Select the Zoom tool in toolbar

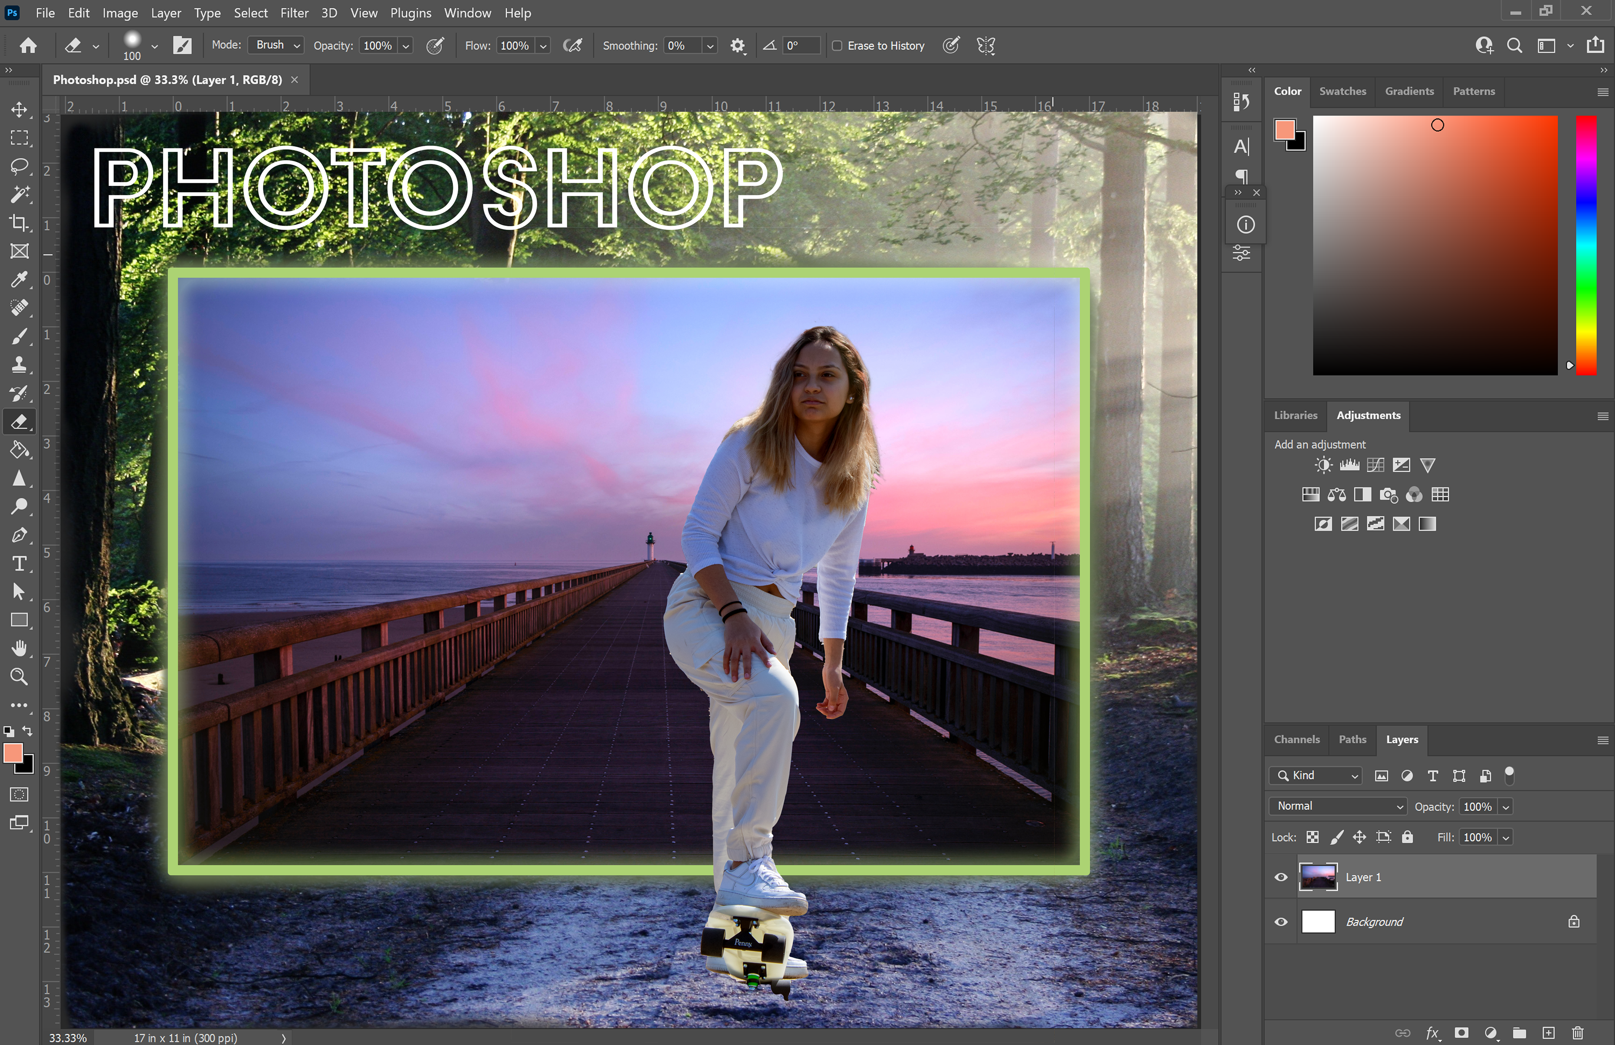click(20, 677)
